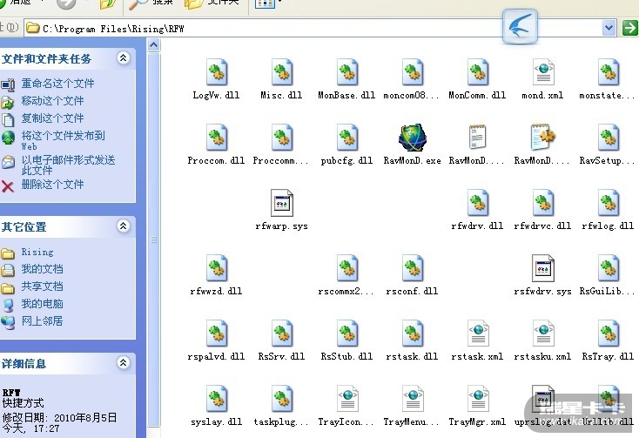Collapse the 文件和文件夹任务 panel
The height and width of the screenshot is (438, 639).
[123, 58]
